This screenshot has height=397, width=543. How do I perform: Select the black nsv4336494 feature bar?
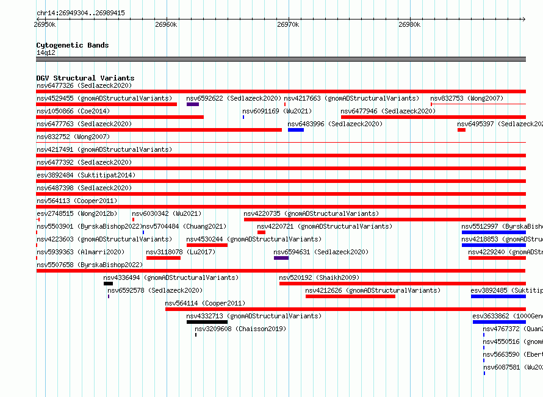(x=109, y=284)
